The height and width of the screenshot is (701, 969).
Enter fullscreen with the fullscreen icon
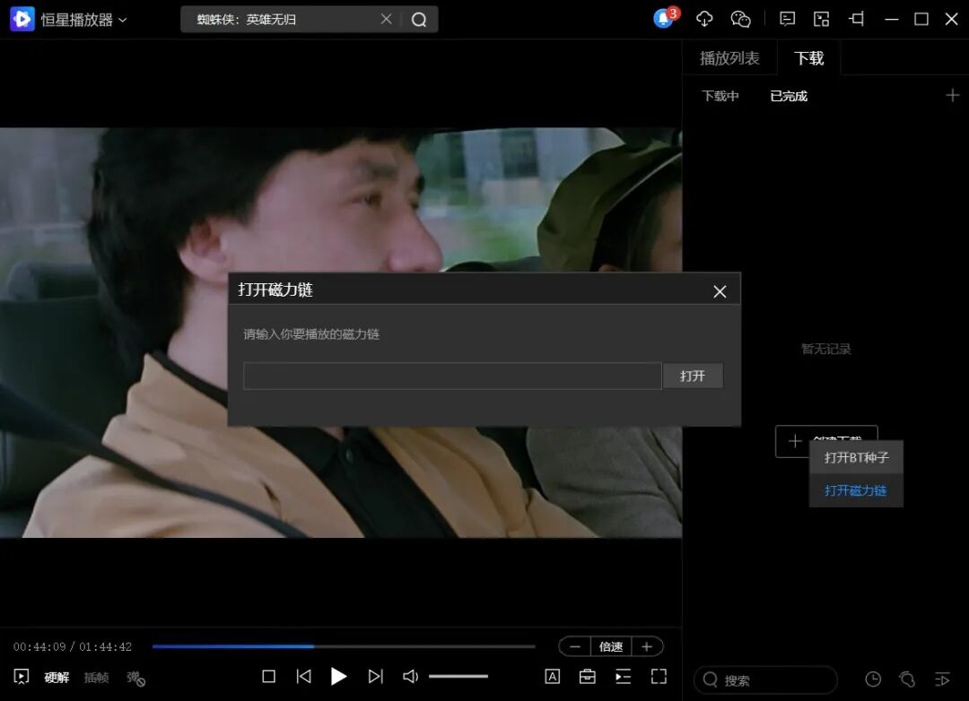click(x=659, y=676)
